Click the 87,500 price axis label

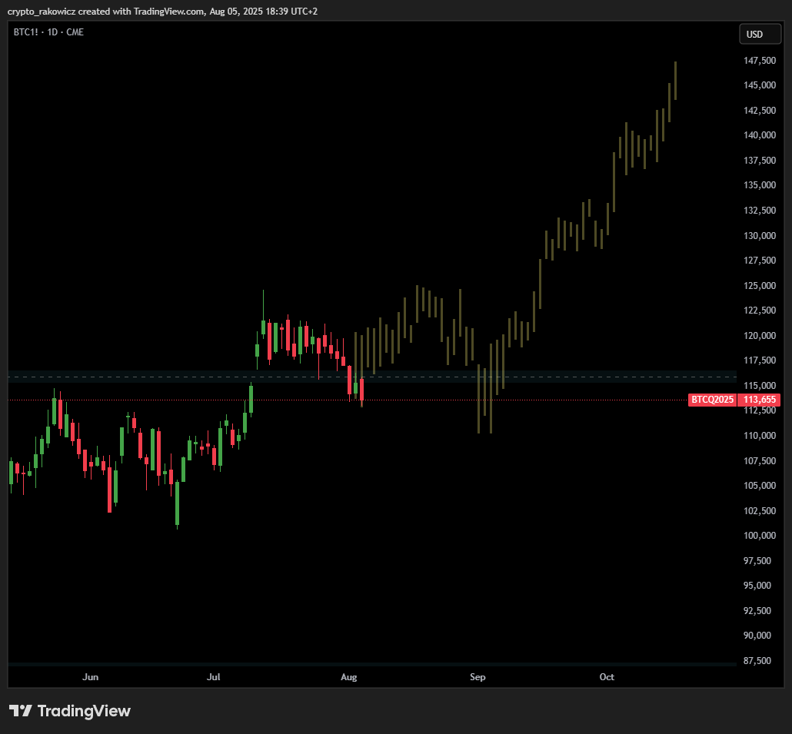[757, 661]
